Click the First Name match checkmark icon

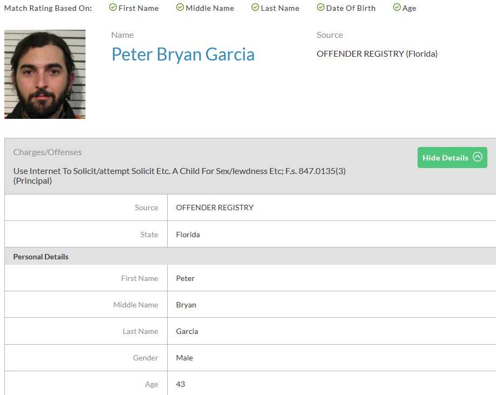point(113,8)
